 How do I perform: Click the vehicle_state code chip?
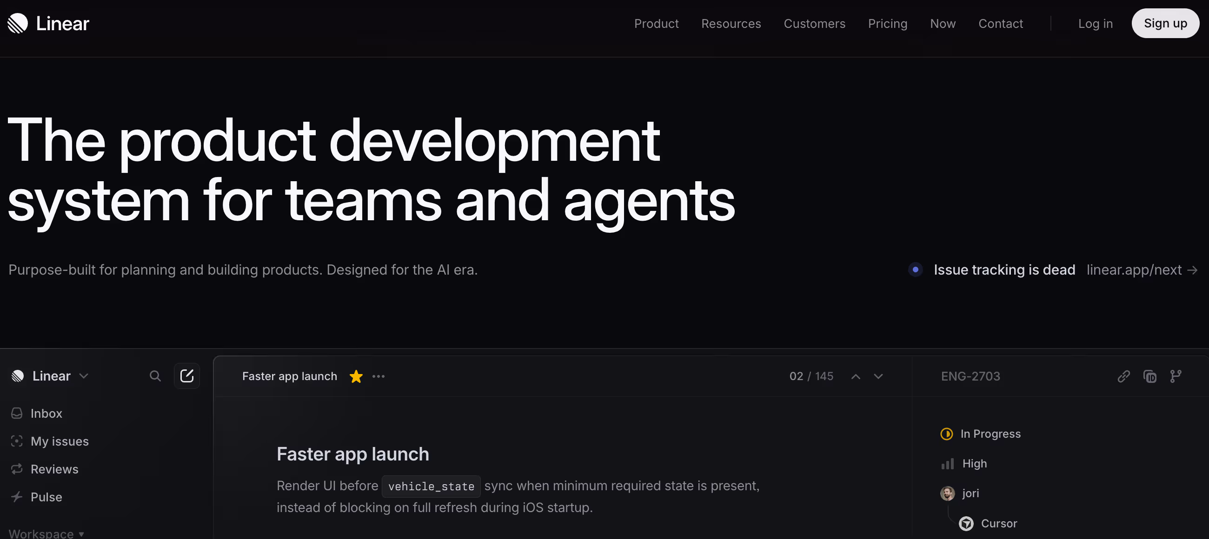pos(431,486)
